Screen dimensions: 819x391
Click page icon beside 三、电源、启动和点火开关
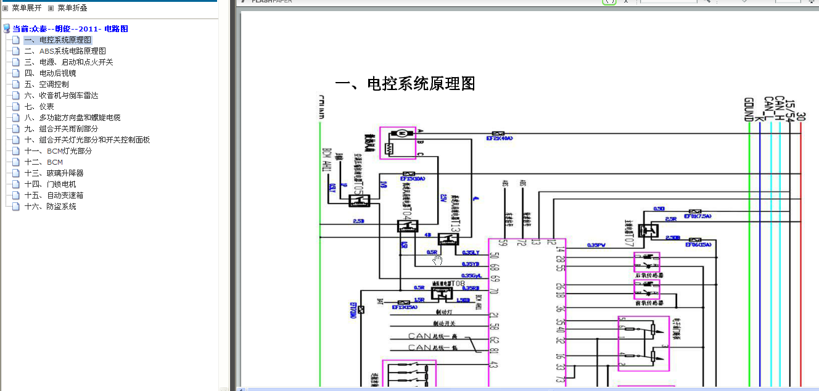[16, 62]
